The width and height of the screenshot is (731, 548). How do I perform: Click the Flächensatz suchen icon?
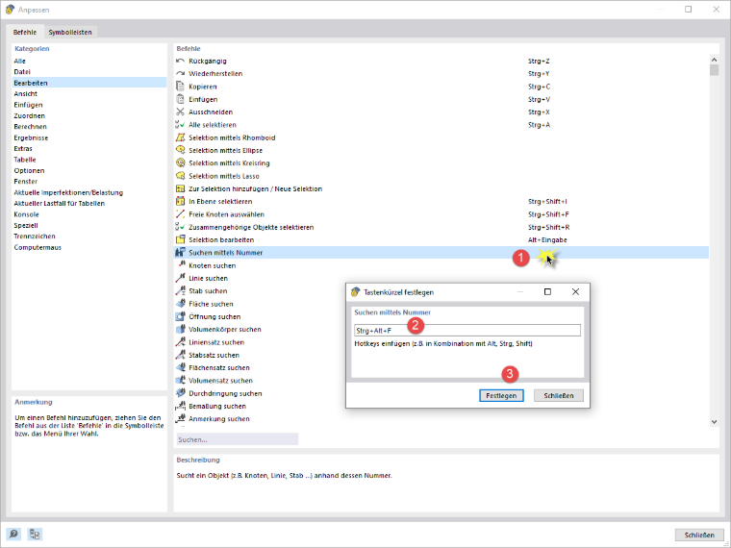tap(181, 367)
